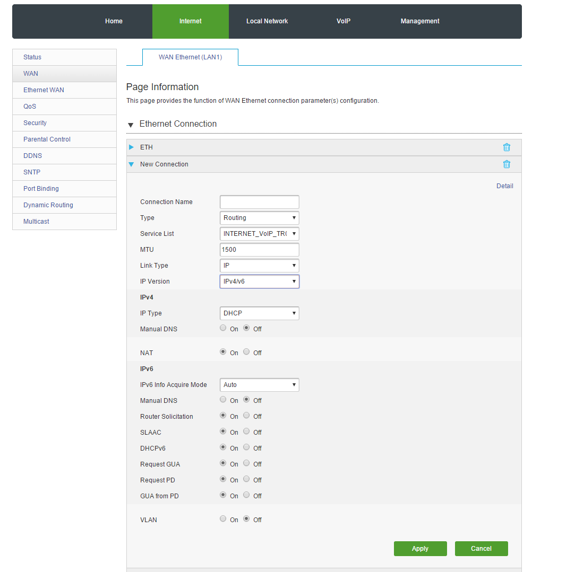Open the Detail link
The image size is (575, 572).
(x=504, y=186)
